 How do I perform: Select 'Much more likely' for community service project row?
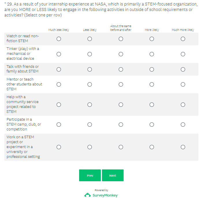point(183,104)
